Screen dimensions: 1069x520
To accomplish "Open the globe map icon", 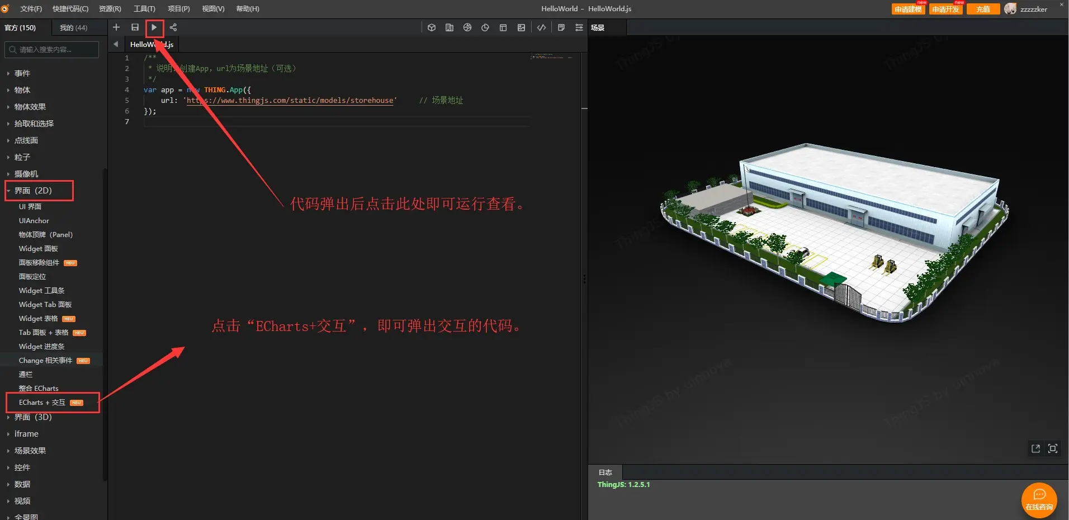I will click(467, 27).
